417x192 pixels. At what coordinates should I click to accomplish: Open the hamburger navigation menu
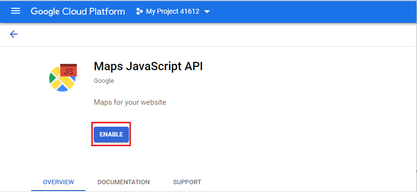click(16, 11)
